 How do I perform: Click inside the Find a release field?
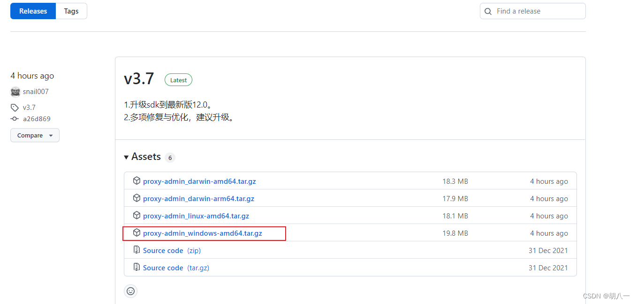tap(532, 11)
